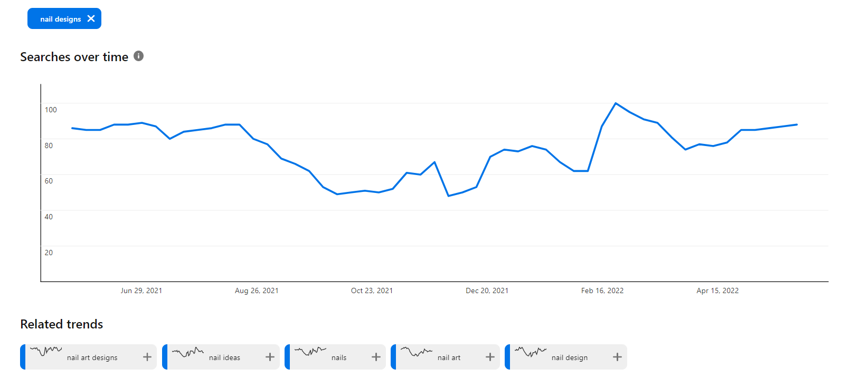Add nail ideas trend using plus icon
Image resolution: width=841 pixels, height=378 pixels.
click(270, 357)
